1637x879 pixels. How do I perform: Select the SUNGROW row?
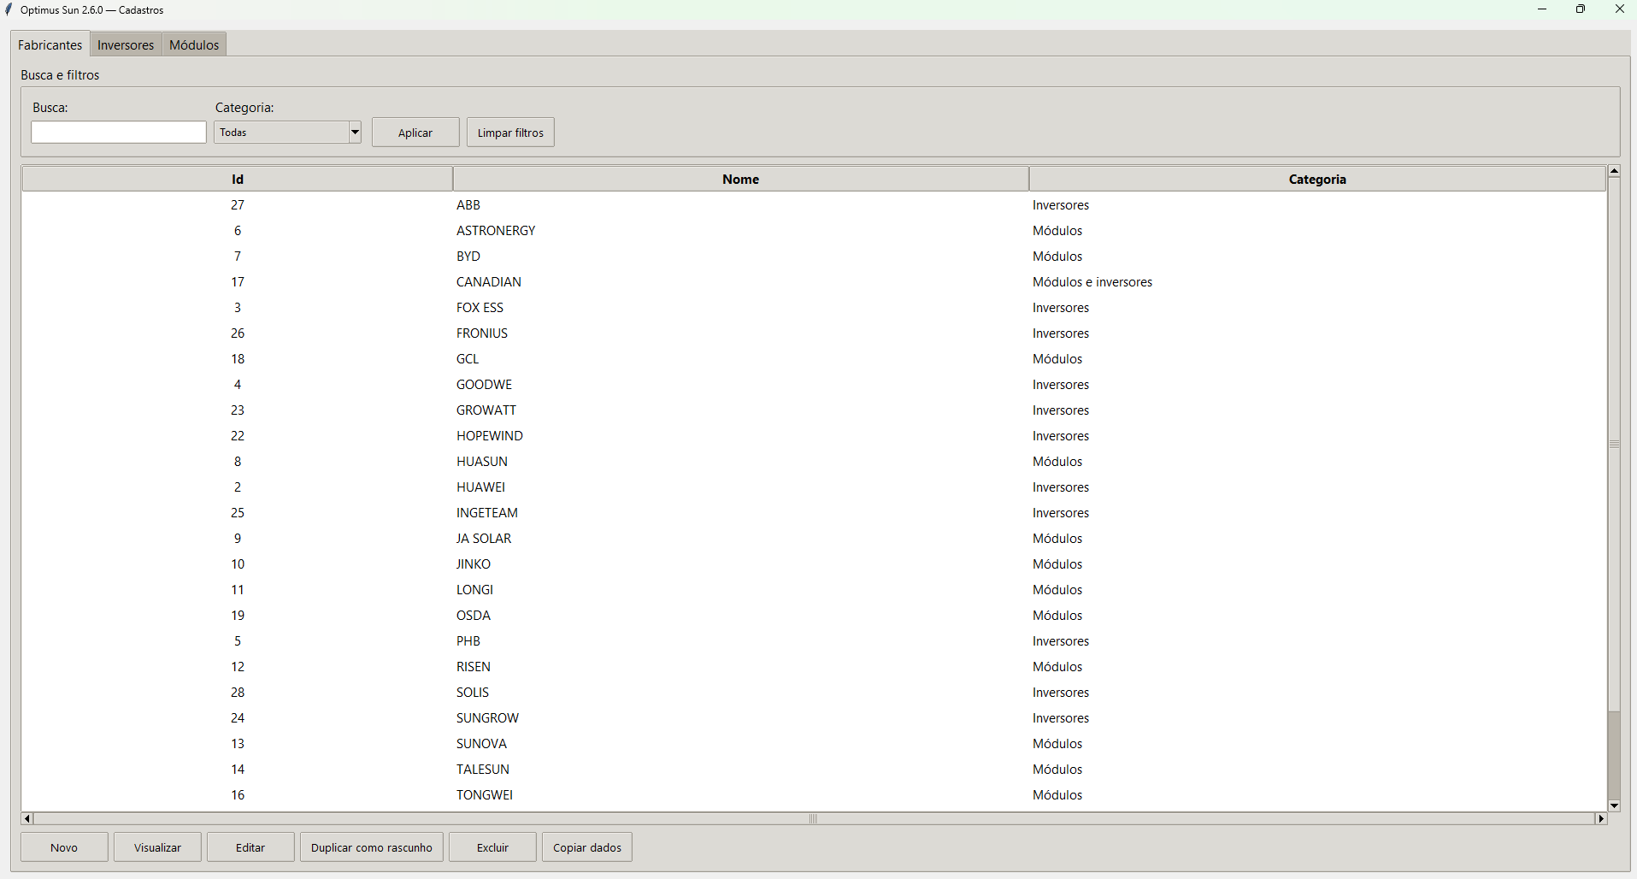814,718
